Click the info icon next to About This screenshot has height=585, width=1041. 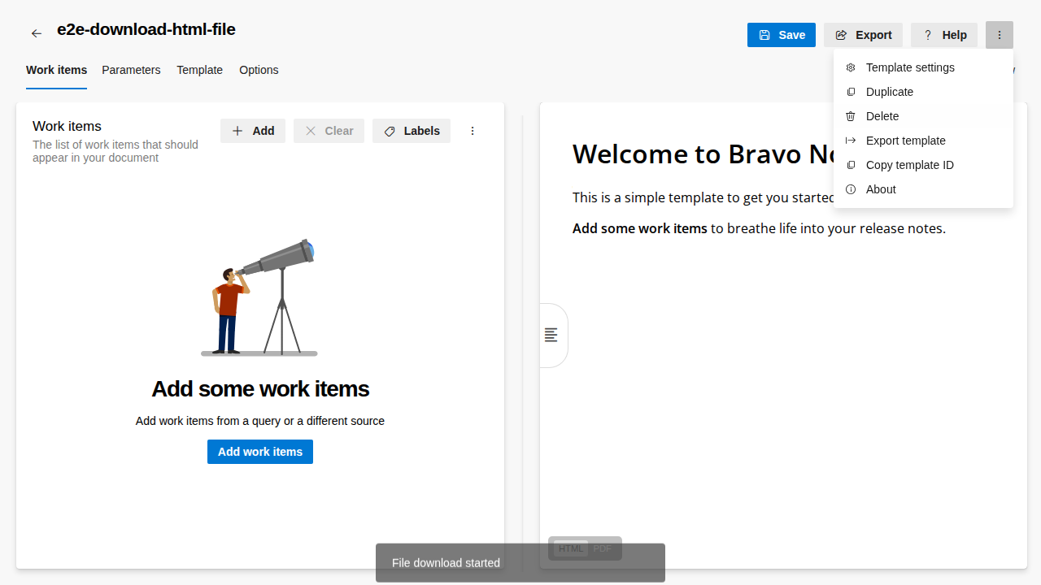click(851, 189)
